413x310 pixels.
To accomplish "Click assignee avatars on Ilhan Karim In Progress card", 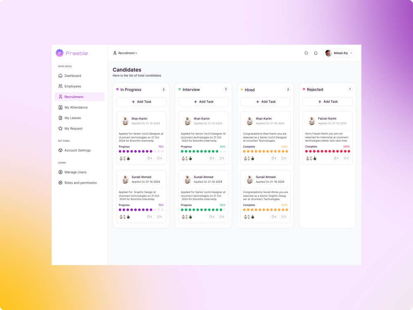I will 125,158.
